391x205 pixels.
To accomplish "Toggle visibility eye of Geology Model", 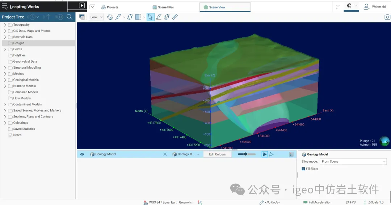I will click(82, 154).
